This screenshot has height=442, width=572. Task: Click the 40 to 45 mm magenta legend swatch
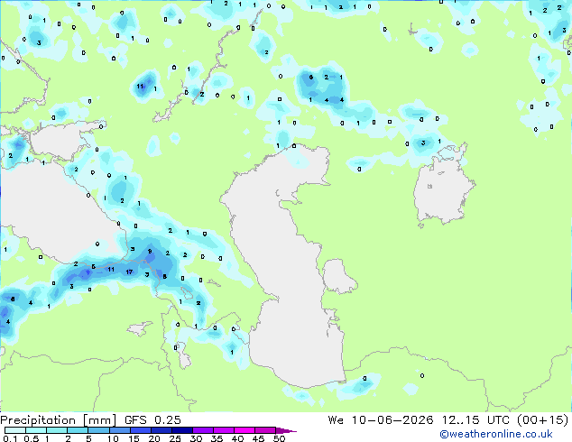244,430
